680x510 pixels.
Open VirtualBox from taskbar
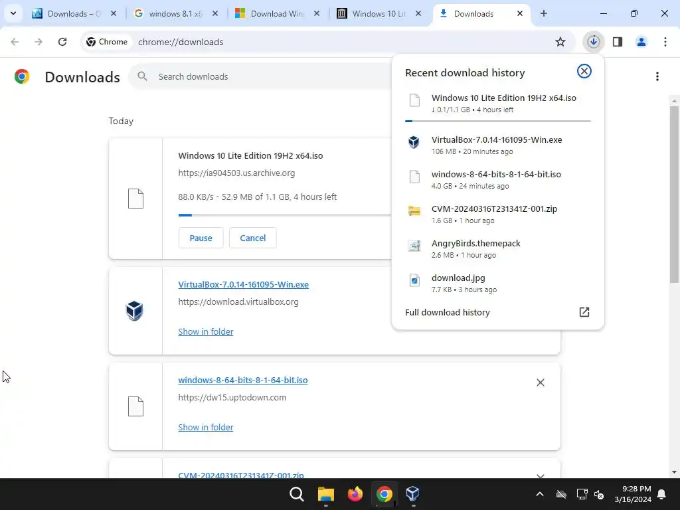(x=412, y=494)
